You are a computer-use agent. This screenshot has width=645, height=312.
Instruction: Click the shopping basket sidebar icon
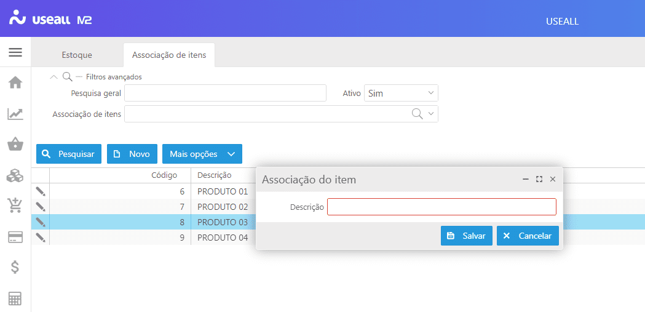coord(15,145)
